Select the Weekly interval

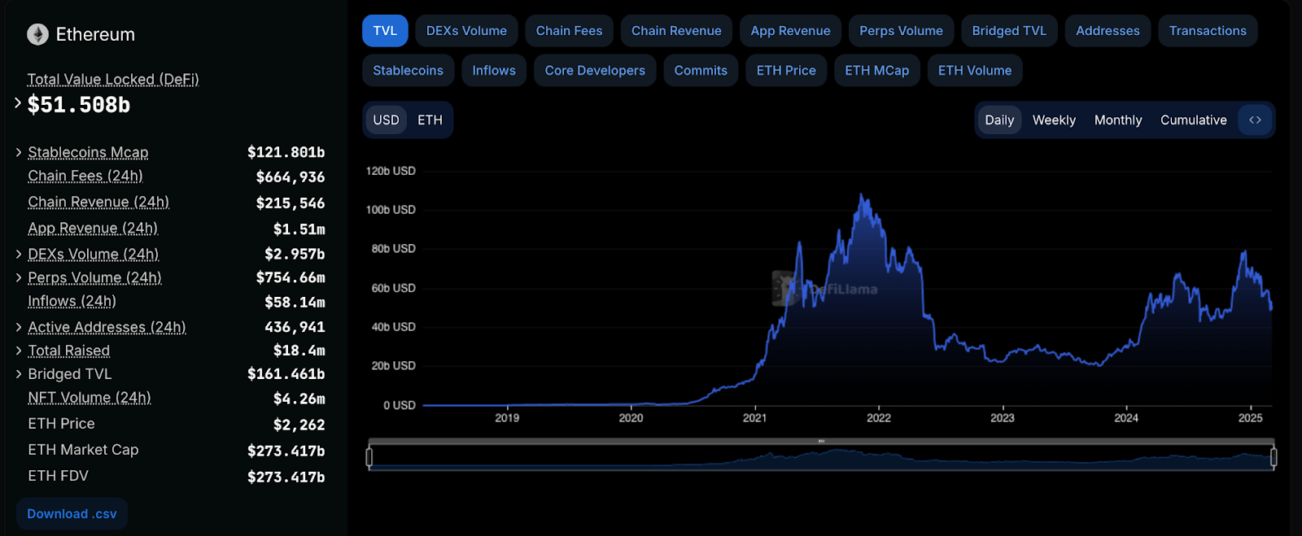point(1054,120)
